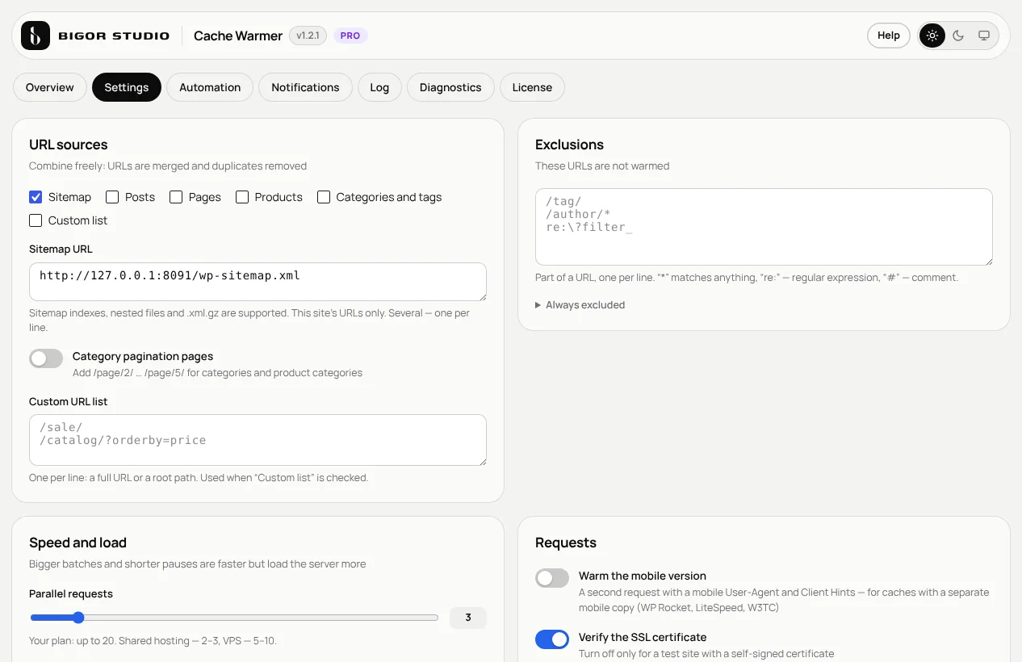The image size is (1022, 662).
Task: Switch to the light theme sun icon
Action: (932, 36)
